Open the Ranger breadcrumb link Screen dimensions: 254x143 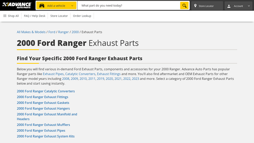pyautogui.click(x=63, y=32)
